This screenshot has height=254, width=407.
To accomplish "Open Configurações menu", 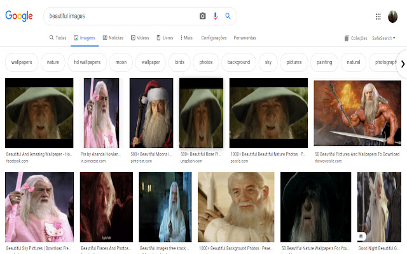I will point(214,38).
